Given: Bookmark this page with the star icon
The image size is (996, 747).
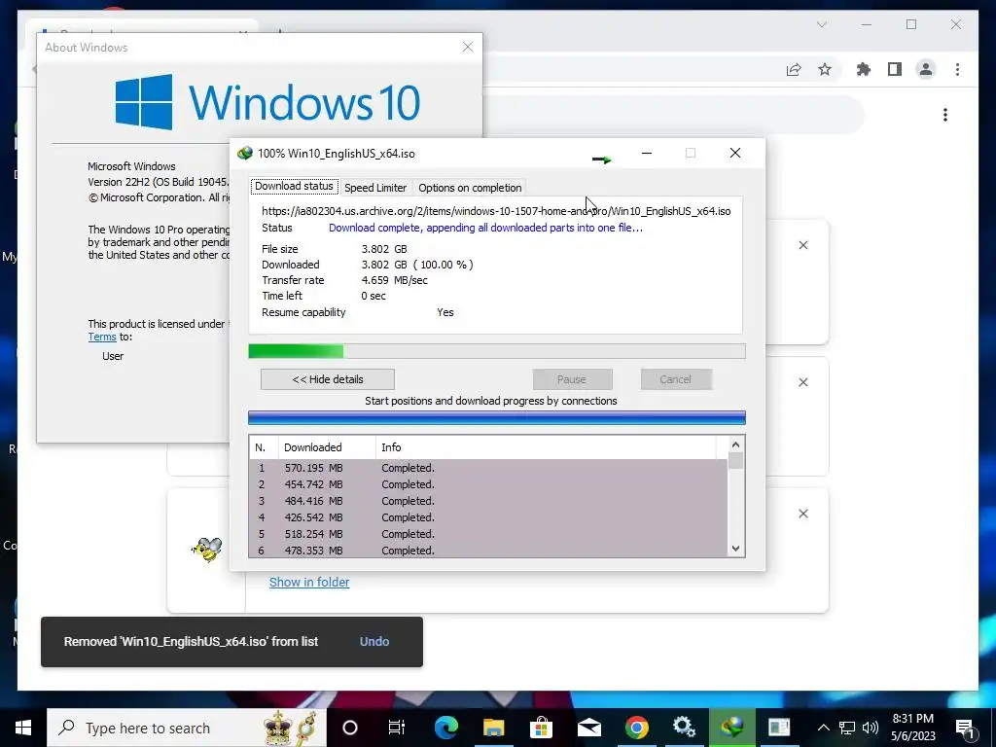Looking at the screenshot, I should (825, 69).
